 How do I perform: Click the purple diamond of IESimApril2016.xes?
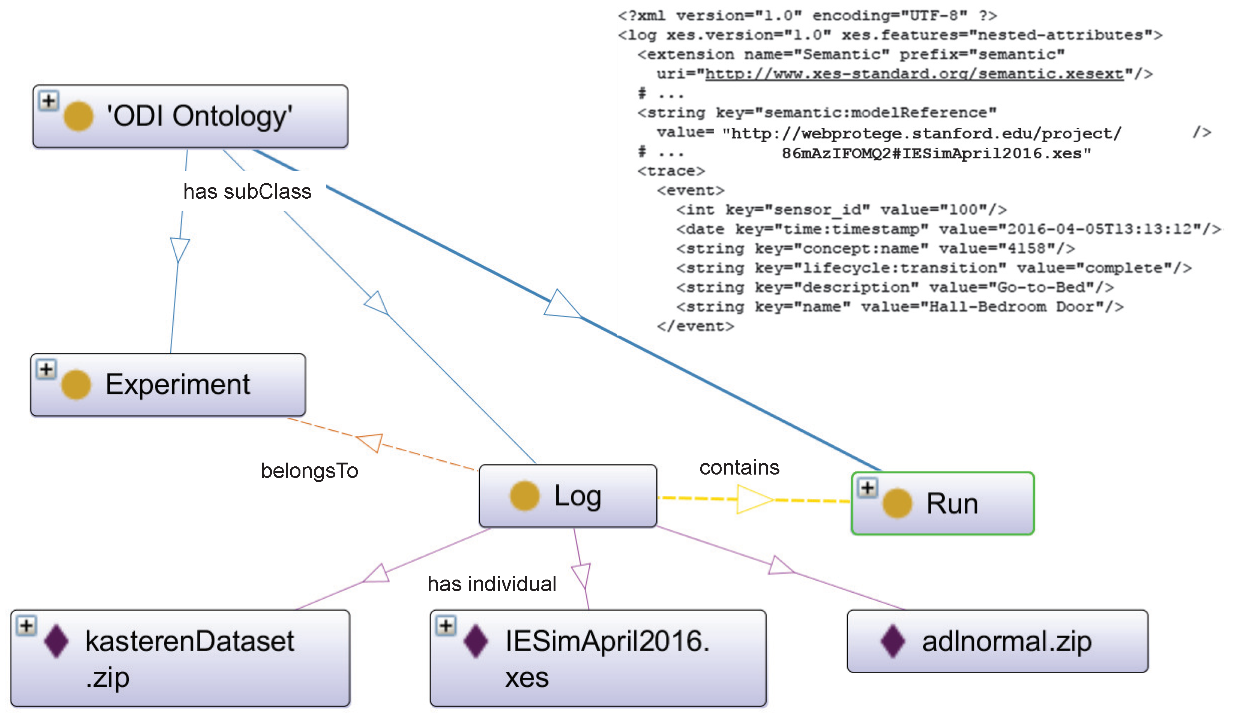476,641
